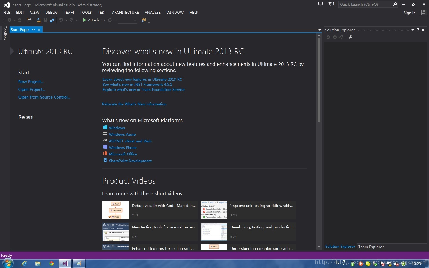Open Internet Explorer from the taskbar
The image size is (429, 268).
pos(24,264)
